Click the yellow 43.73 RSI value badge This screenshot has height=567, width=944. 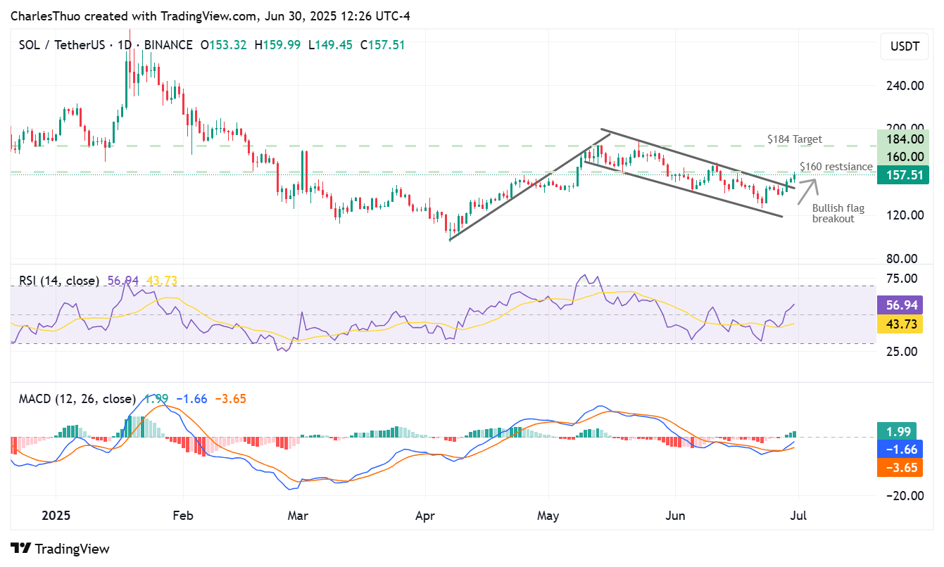coord(903,324)
